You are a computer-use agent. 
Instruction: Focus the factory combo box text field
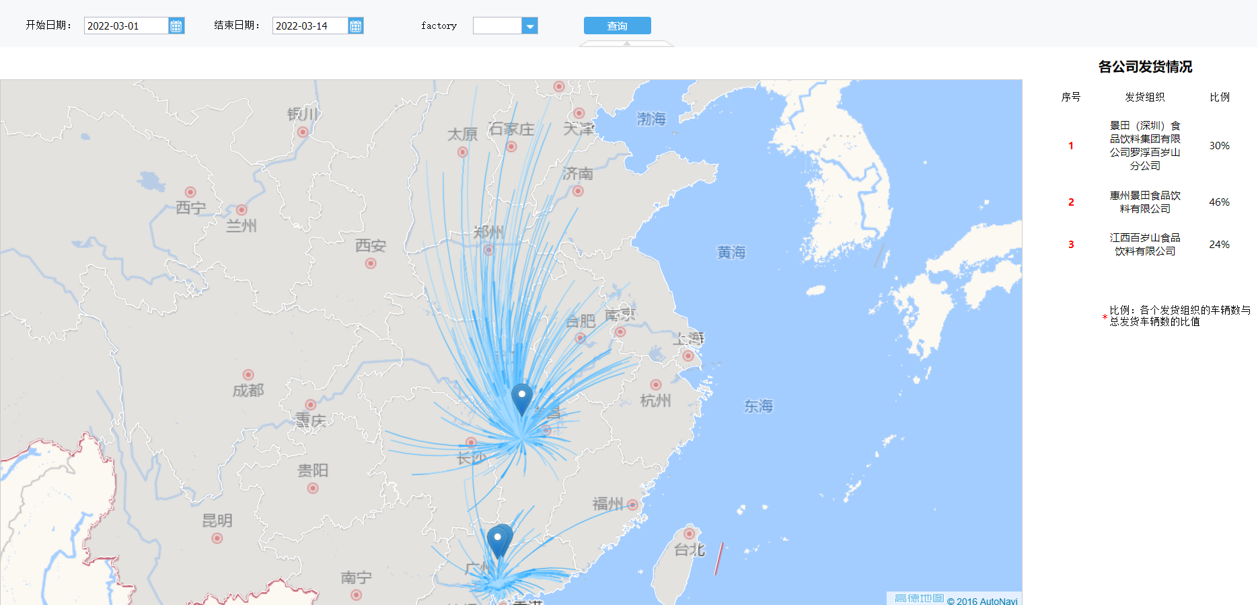click(498, 26)
